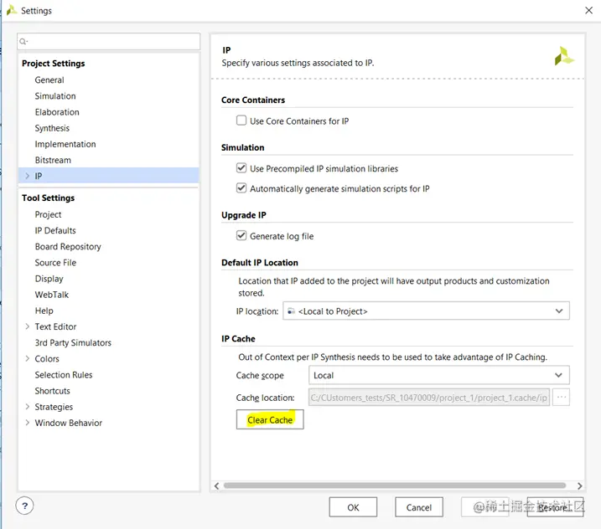The height and width of the screenshot is (529, 601).
Task: Select WebTalk settings
Action: 52,295
